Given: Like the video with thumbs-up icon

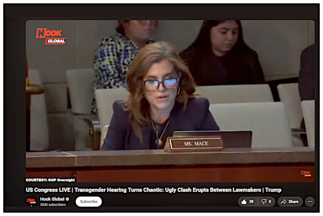Looking at the screenshot, I should coord(244,202).
